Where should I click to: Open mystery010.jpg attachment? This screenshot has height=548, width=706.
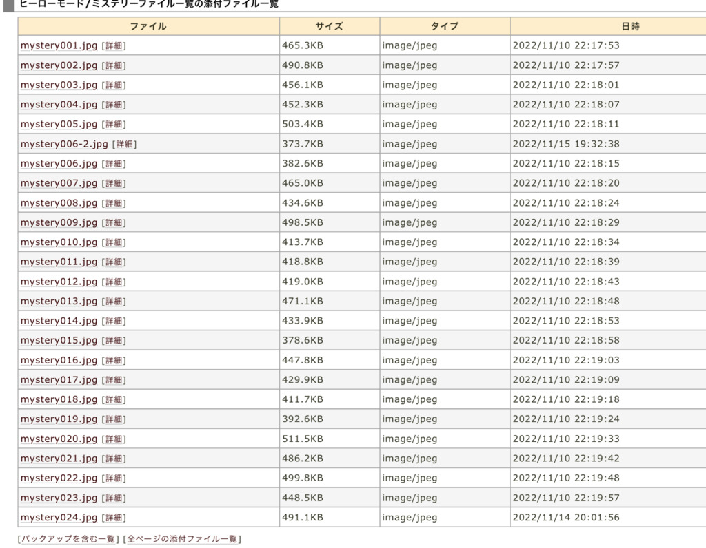pos(59,243)
